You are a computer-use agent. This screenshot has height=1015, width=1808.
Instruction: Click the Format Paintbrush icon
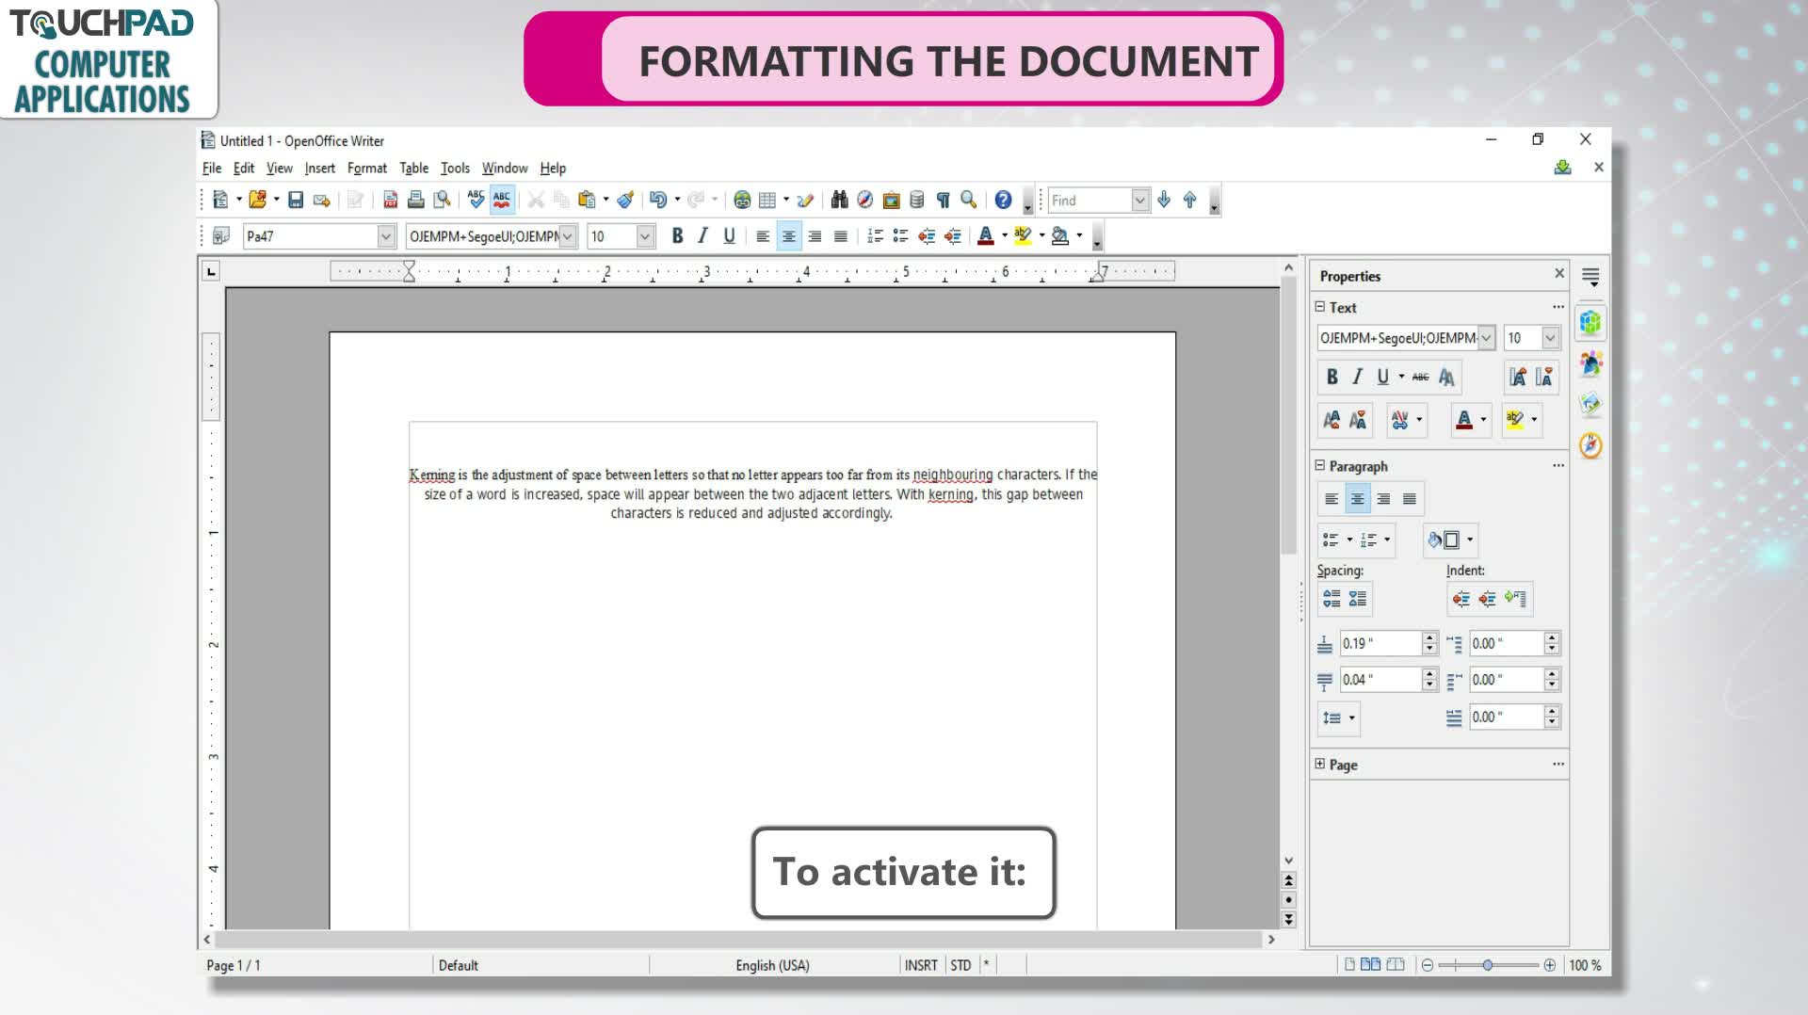pos(625,200)
